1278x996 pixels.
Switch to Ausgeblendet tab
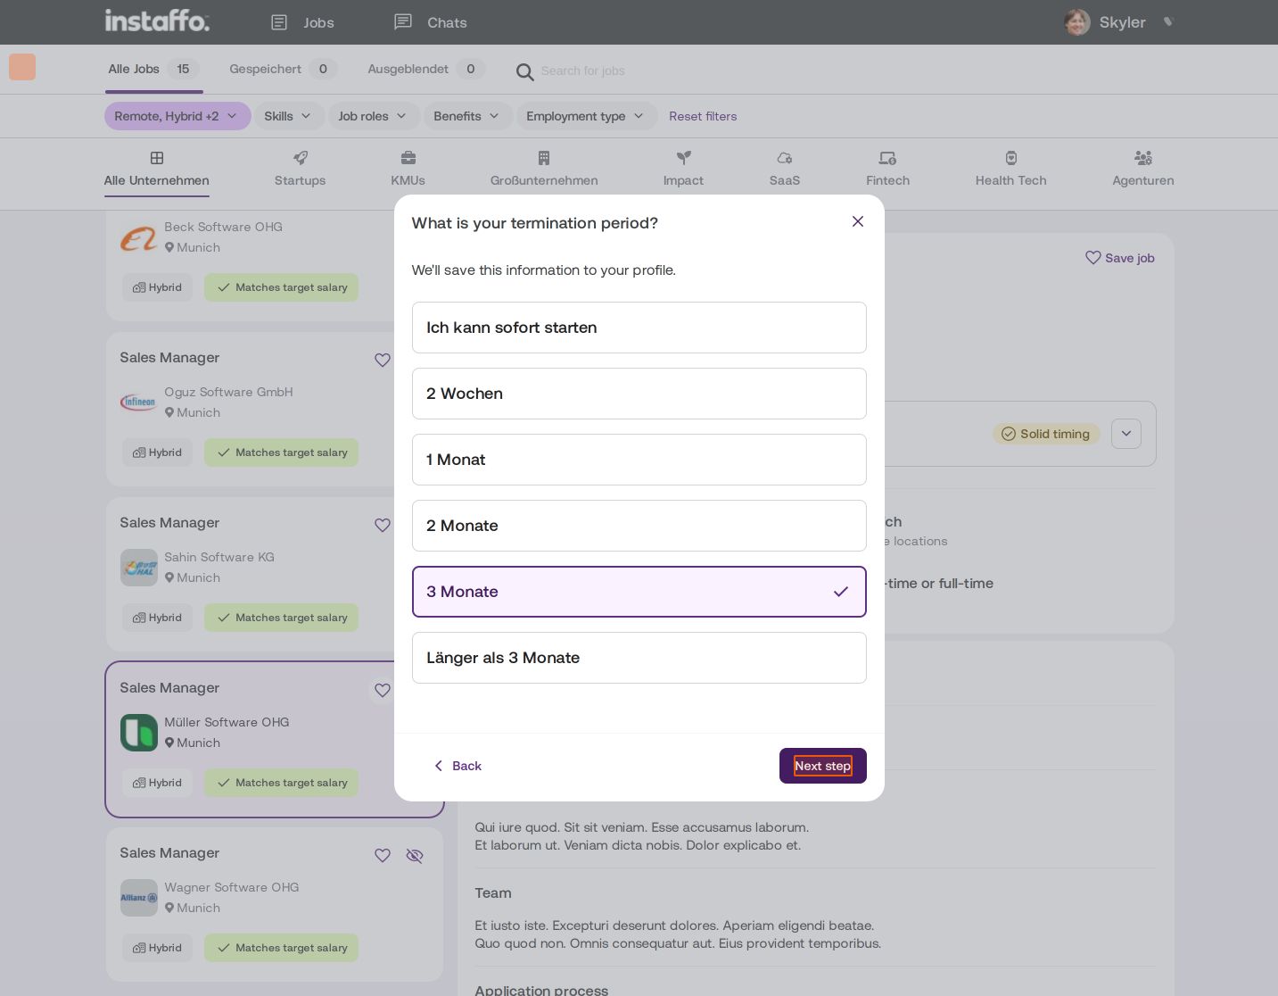[426, 69]
